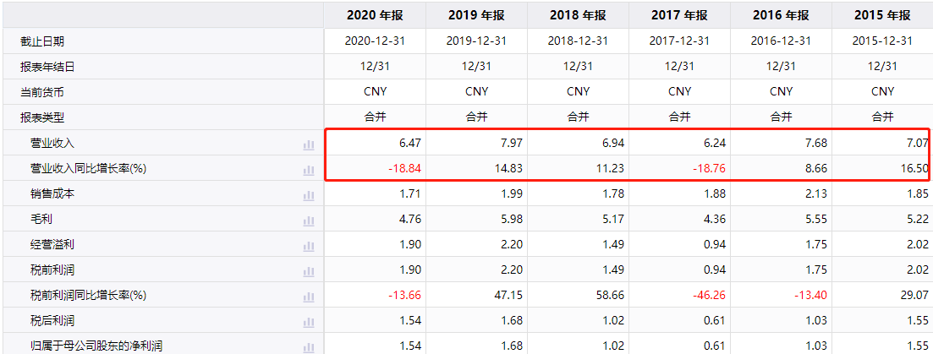Viewport: 933px width, 354px height.
Task: Click 合并 in the 2018 年报 column
Action: click(578, 117)
